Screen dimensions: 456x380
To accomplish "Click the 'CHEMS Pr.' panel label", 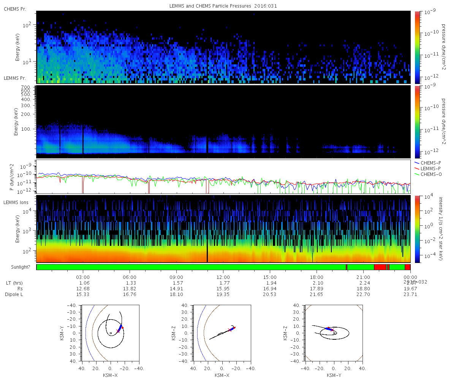I will pos(15,9).
